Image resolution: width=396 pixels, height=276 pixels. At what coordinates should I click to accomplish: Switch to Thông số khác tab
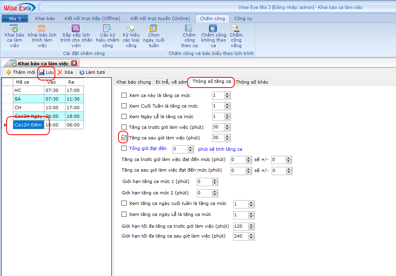(252, 82)
